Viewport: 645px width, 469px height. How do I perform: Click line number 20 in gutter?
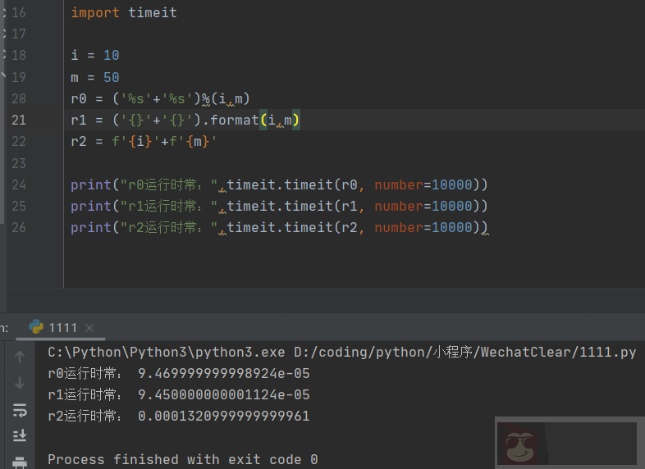coord(19,98)
